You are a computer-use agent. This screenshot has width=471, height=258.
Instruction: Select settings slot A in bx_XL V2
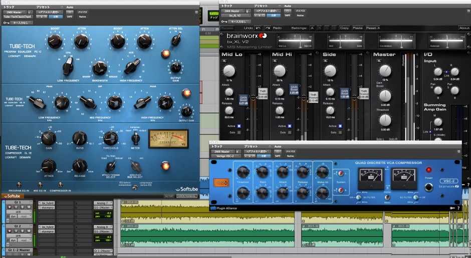[x=312, y=28]
